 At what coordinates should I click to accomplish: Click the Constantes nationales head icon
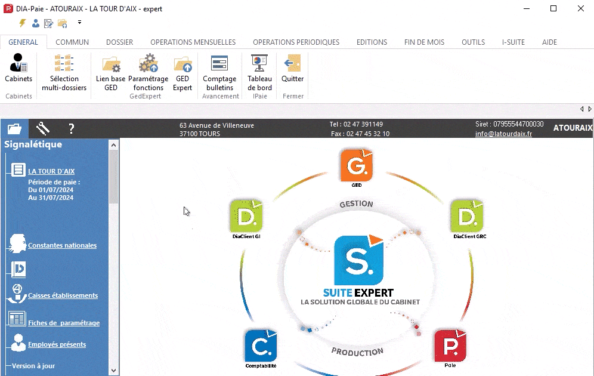tap(17, 244)
